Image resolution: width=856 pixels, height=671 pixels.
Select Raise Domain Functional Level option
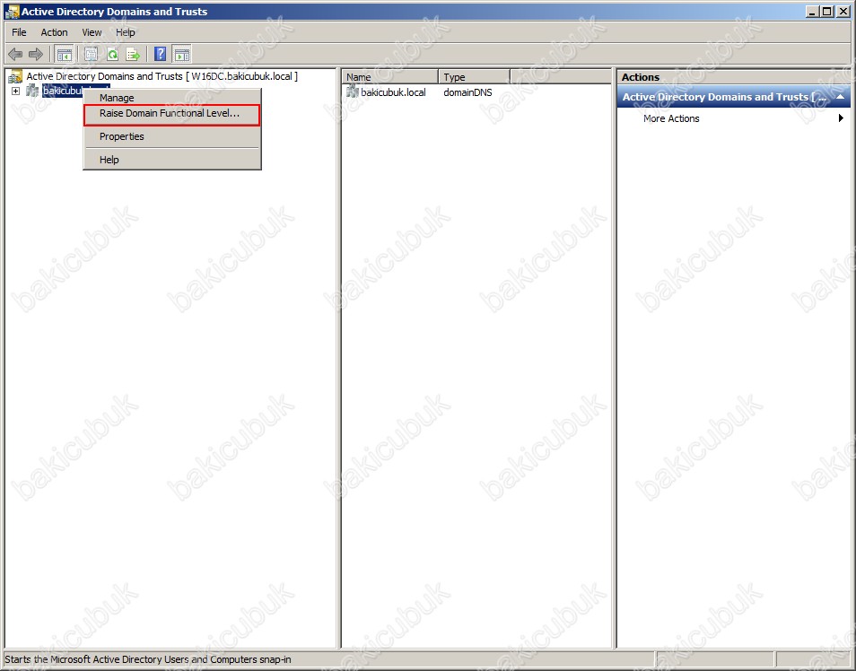pos(172,114)
